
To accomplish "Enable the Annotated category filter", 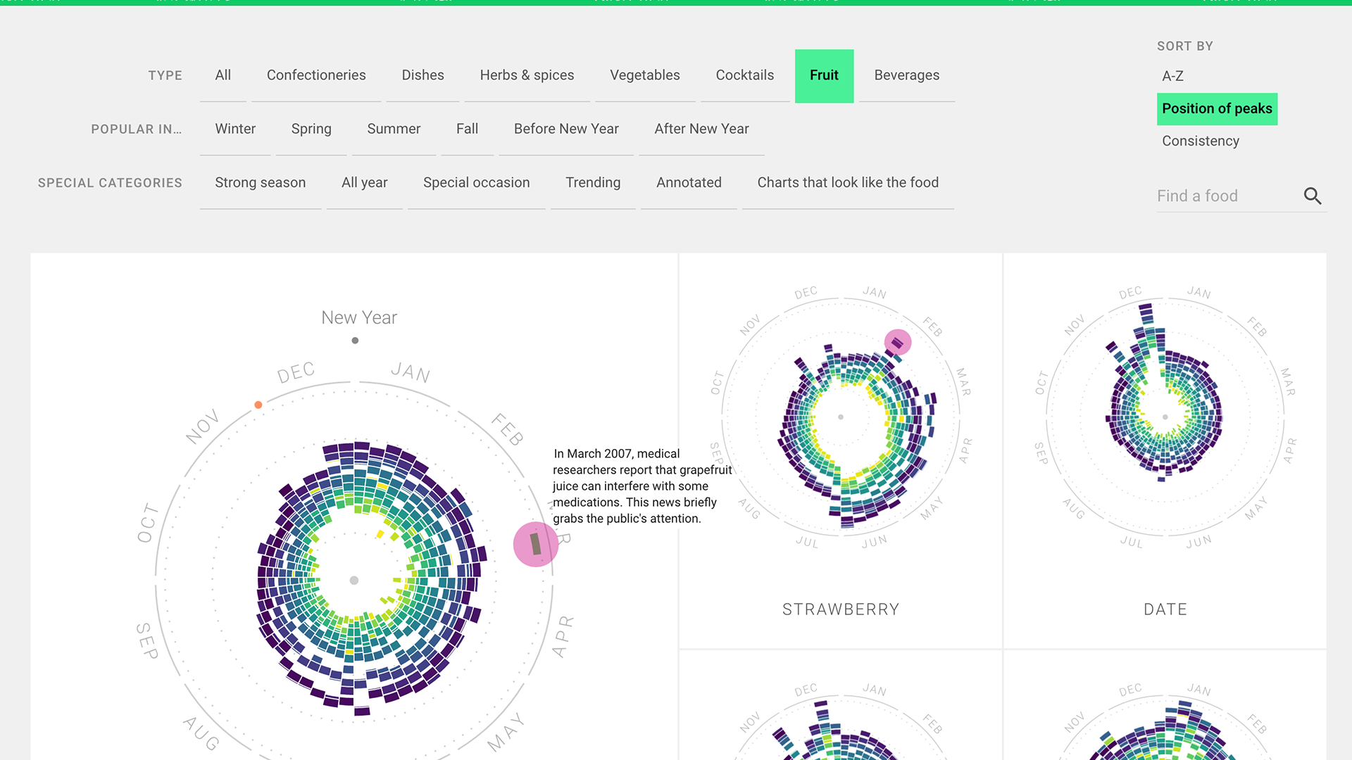I will coord(688,182).
